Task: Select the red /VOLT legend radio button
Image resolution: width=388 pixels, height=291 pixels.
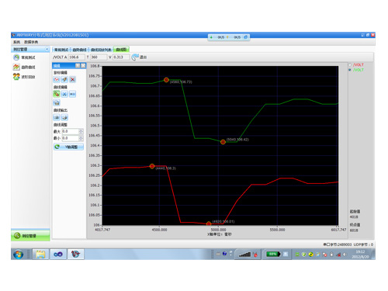Action: pos(350,65)
